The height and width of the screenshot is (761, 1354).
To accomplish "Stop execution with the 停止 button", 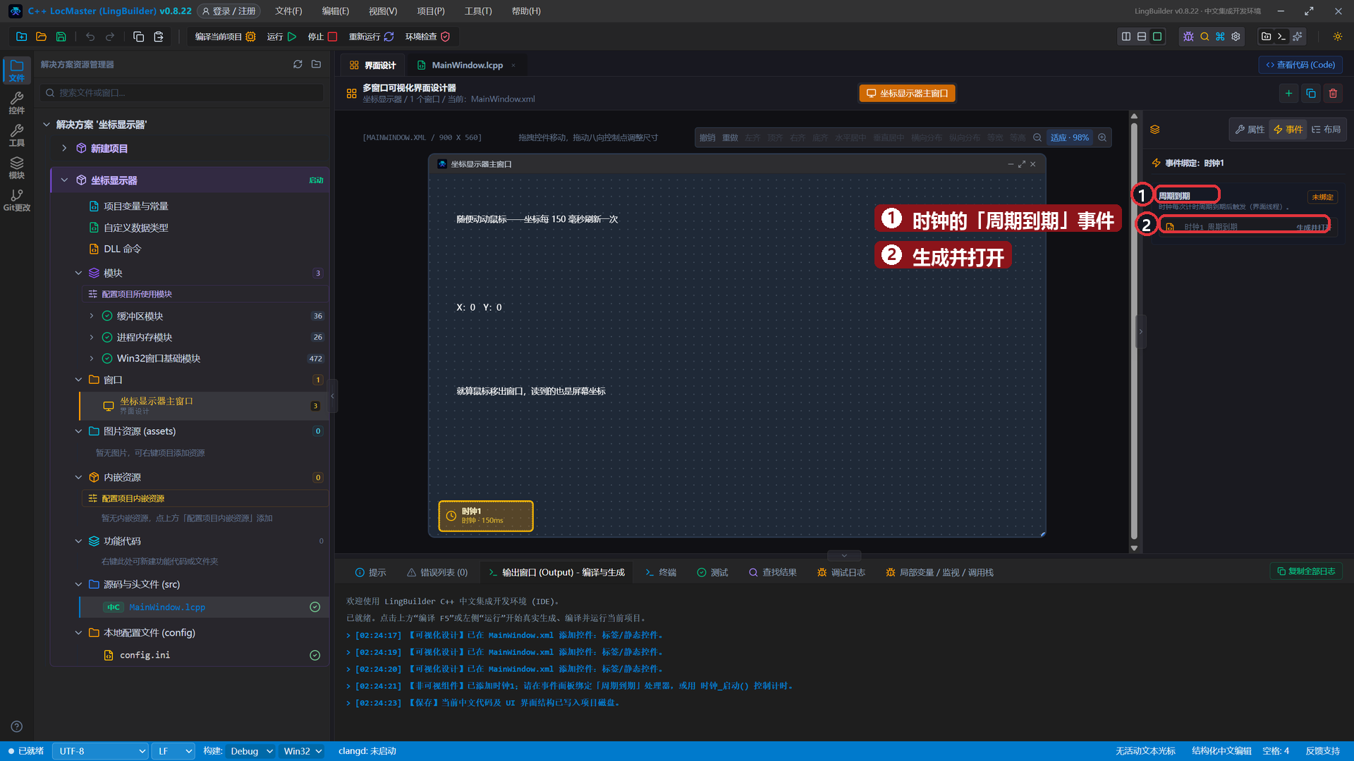I will tap(322, 37).
